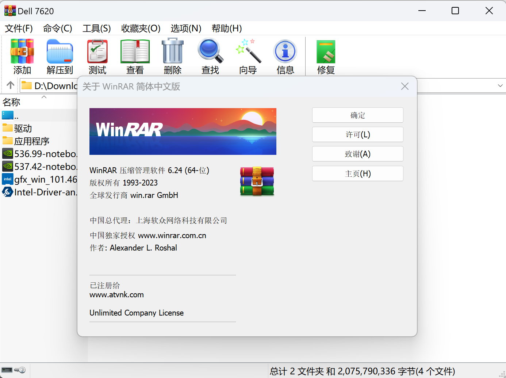The image size is (506, 378).
Task: Click the 上海软众网络科技有限公司 text line
Action: [181, 221]
